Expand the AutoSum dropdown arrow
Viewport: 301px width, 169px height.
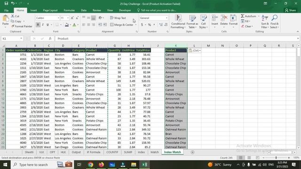click(x=259, y=16)
